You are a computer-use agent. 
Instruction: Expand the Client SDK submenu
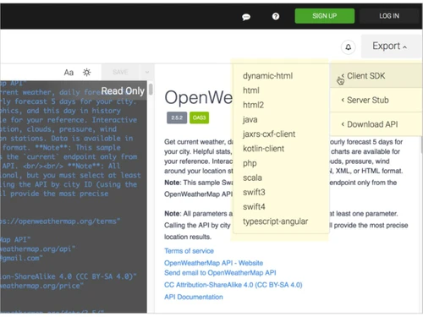[376, 76]
